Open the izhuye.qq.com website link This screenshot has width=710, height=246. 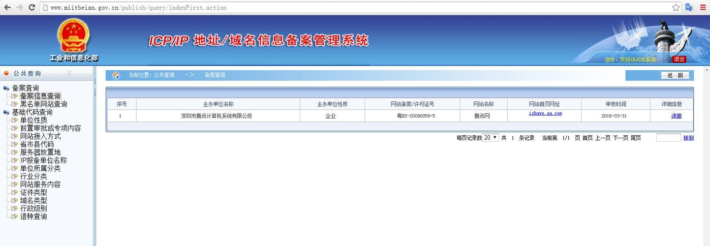[x=545, y=113]
